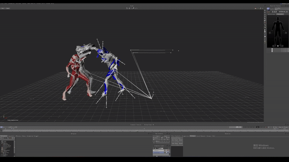Click the red record icon in transport controls
This screenshot has height=162, width=289.
266,127
